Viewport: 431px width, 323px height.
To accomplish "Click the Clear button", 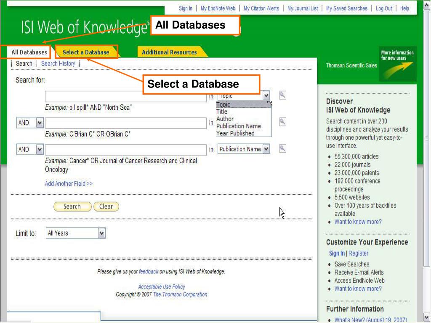I will click(106, 207).
